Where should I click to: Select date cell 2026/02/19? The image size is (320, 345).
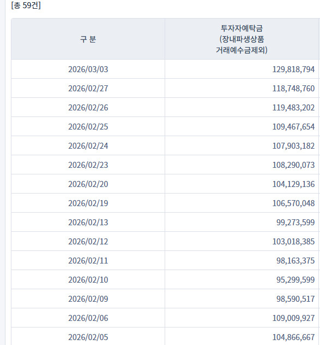pyautogui.click(x=88, y=203)
